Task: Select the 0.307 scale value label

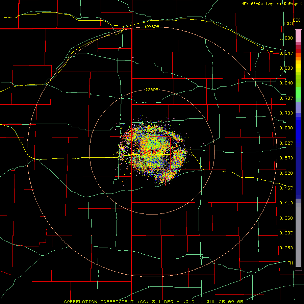Action: click(x=286, y=233)
